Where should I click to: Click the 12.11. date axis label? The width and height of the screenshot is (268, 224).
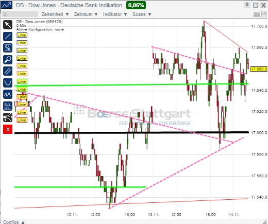point(72,215)
